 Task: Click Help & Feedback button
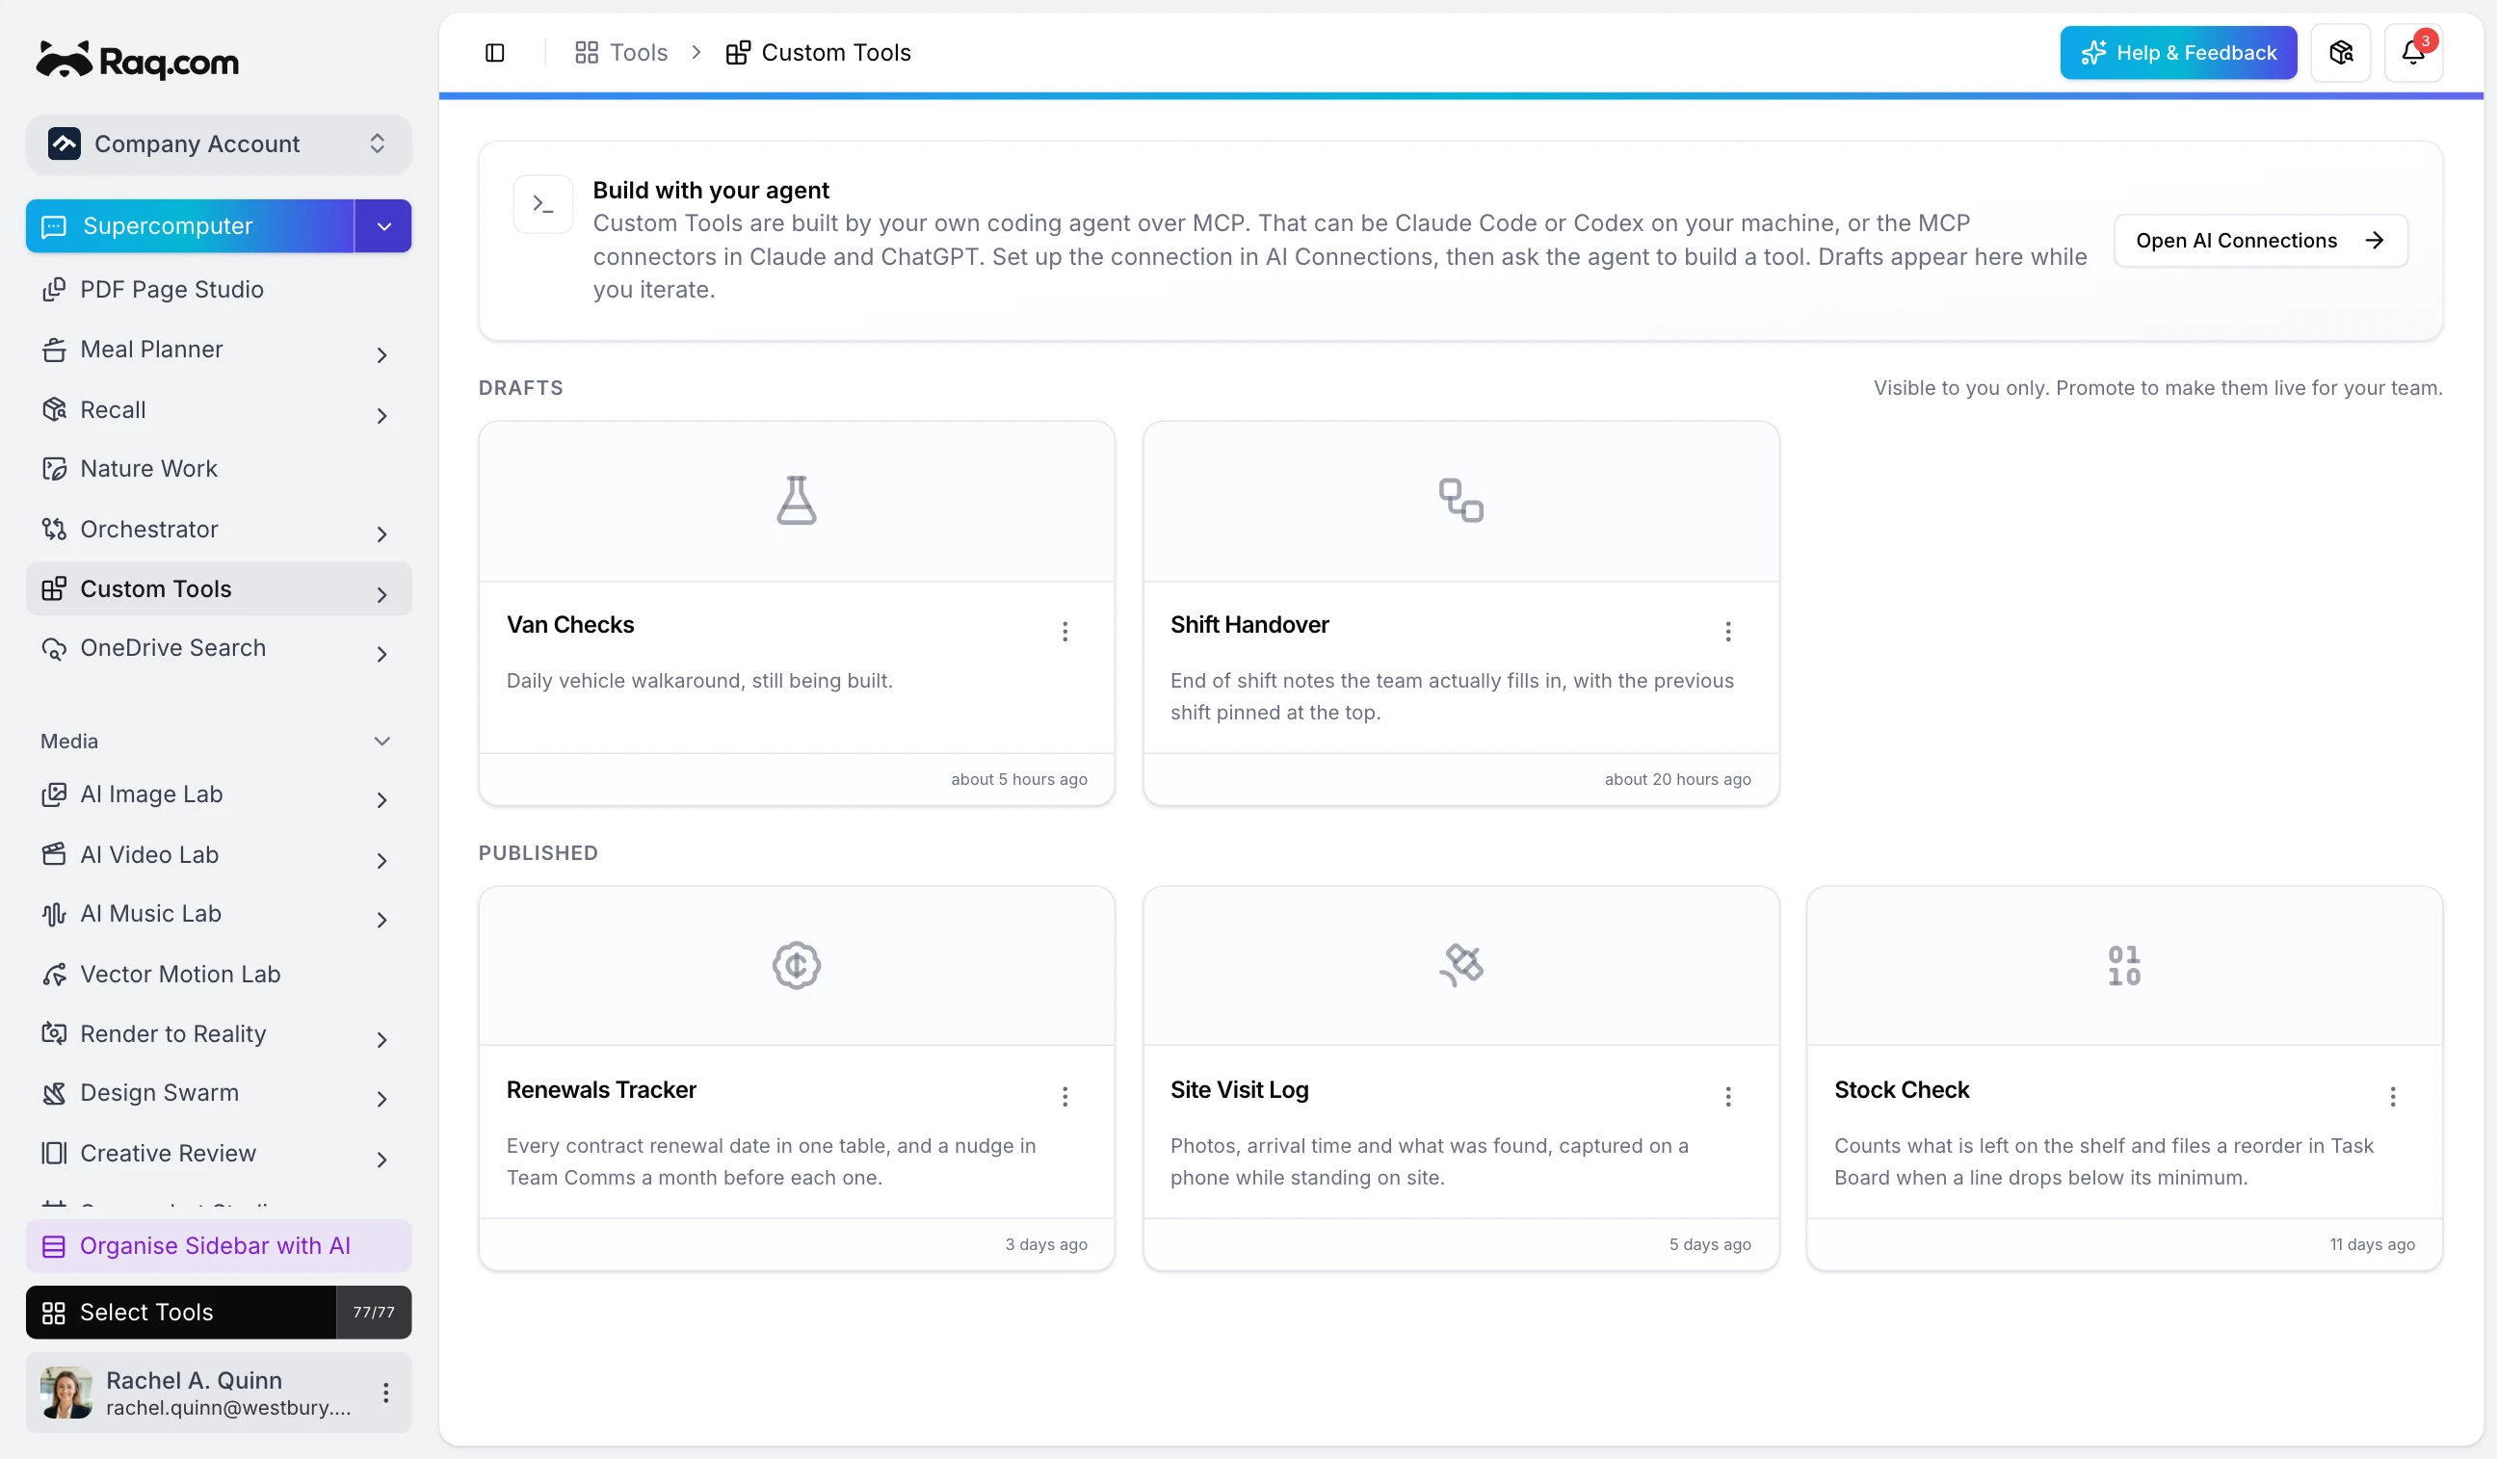pyautogui.click(x=2178, y=53)
